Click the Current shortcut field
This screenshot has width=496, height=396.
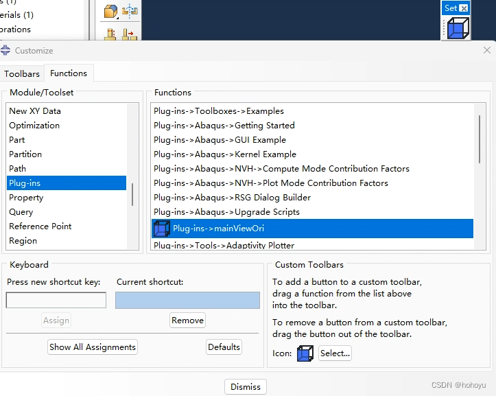187,300
